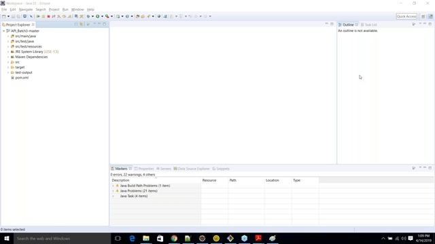Screen dimensions: 435x244
Task: Sort by the Description column header
Action: click(x=156, y=180)
